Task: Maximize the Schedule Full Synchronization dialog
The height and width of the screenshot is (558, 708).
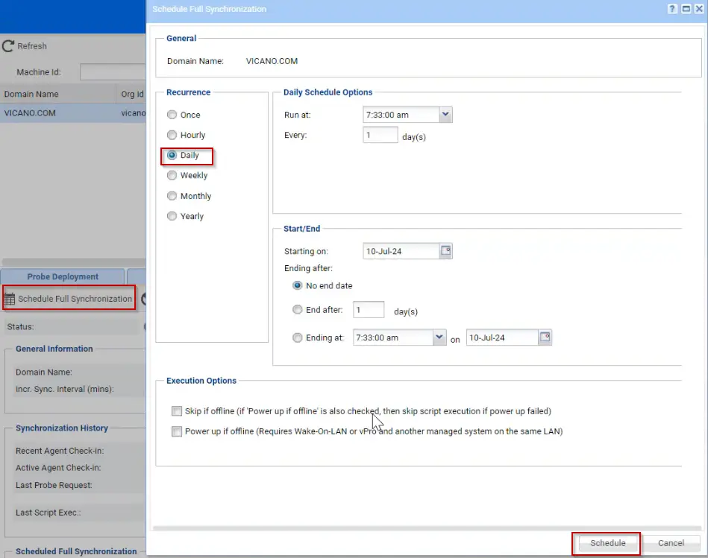Action: 686,9
